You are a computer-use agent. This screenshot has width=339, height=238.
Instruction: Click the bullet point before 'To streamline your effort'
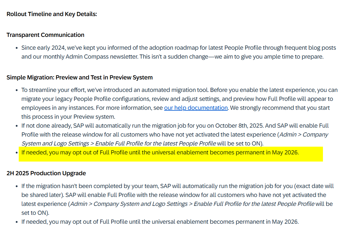click(x=16, y=90)
